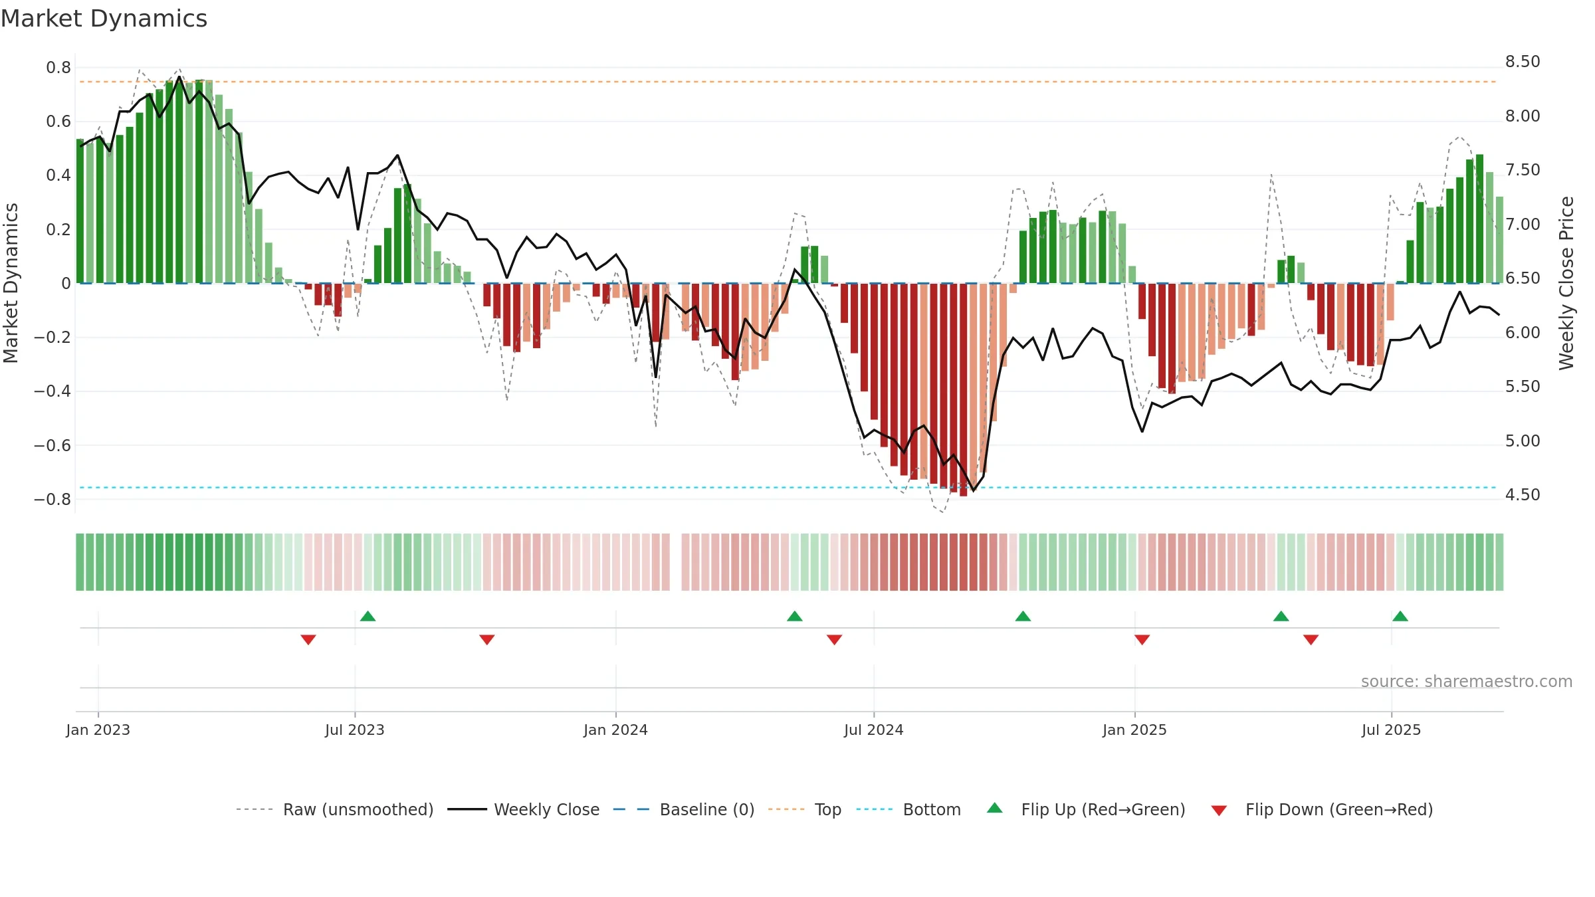Click the green heat strip segment at far right

pos(1499,562)
